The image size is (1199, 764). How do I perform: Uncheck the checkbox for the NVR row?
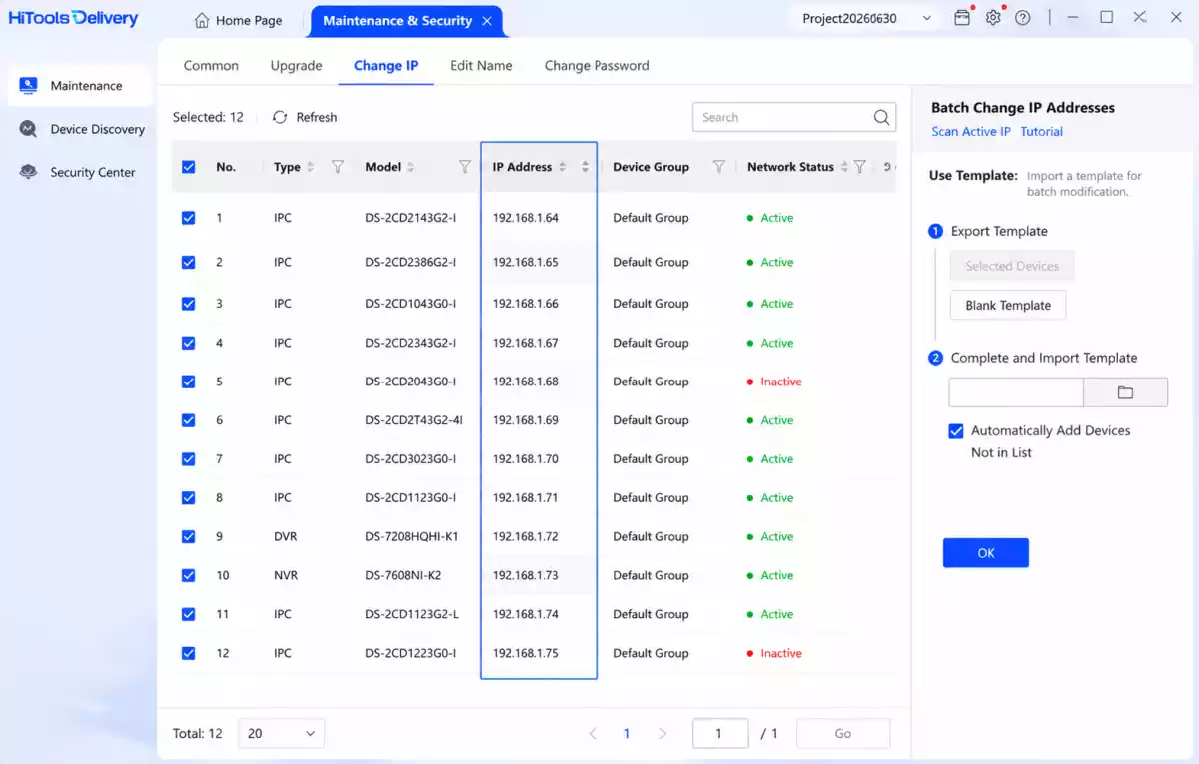pos(189,575)
